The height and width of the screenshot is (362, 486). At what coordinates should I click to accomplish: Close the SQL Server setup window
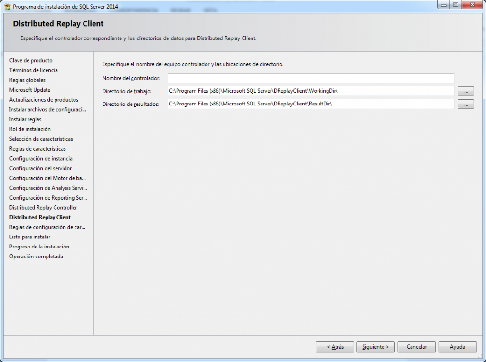pyautogui.click(x=472, y=5)
